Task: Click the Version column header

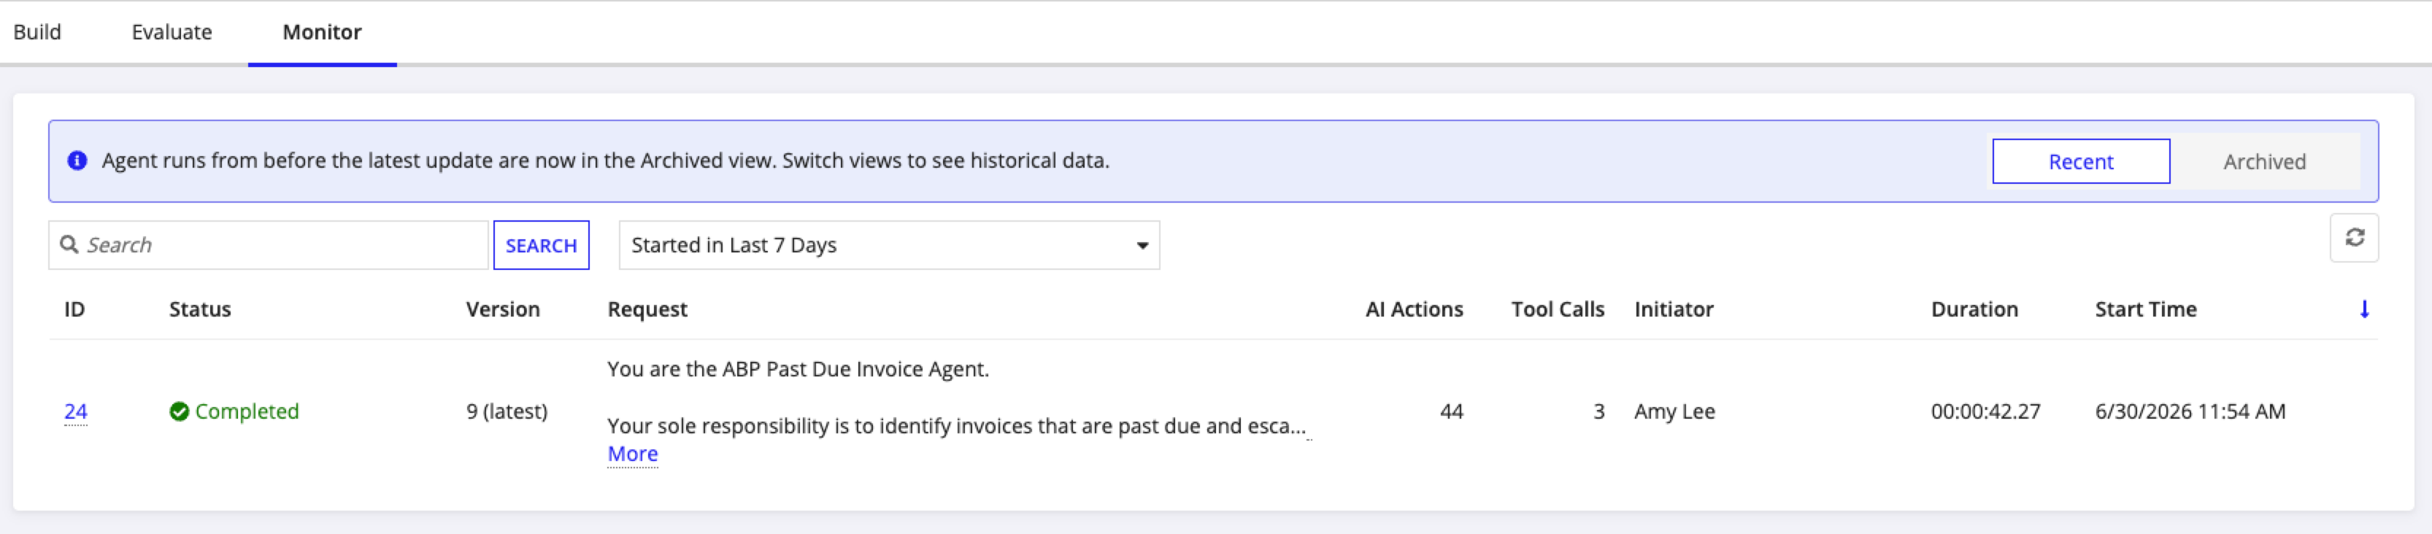Action: point(503,309)
